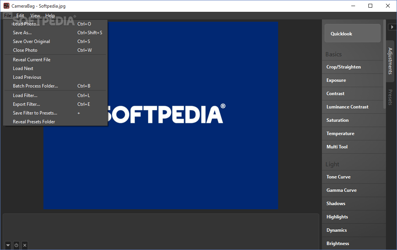Viewport: 397px width, 250px height.
Task: Open the Multi Tool adjustment
Action: pyautogui.click(x=354, y=147)
